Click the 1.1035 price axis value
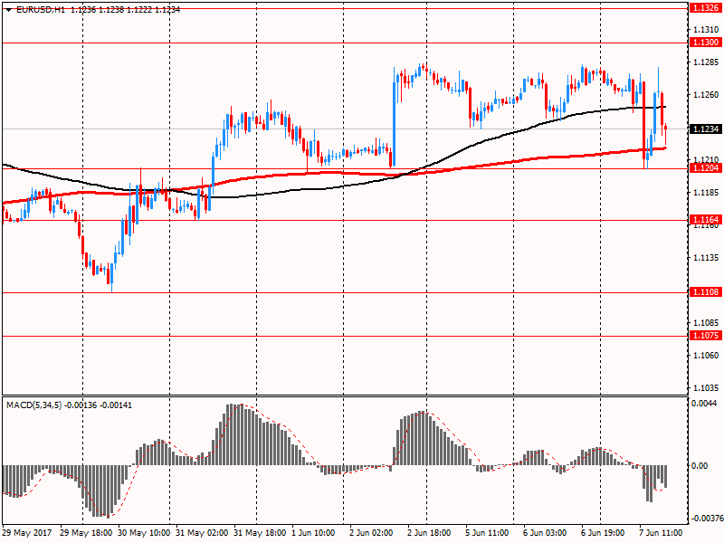This screenshot has height=543, width=724. click(706, 388)
